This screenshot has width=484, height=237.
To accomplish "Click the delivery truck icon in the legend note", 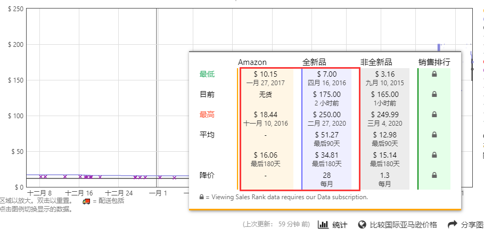I will (x=86, y=201).
